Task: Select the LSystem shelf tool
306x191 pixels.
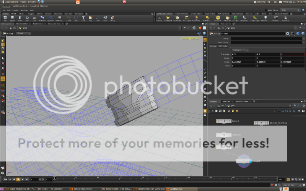Action: point(50,18)
